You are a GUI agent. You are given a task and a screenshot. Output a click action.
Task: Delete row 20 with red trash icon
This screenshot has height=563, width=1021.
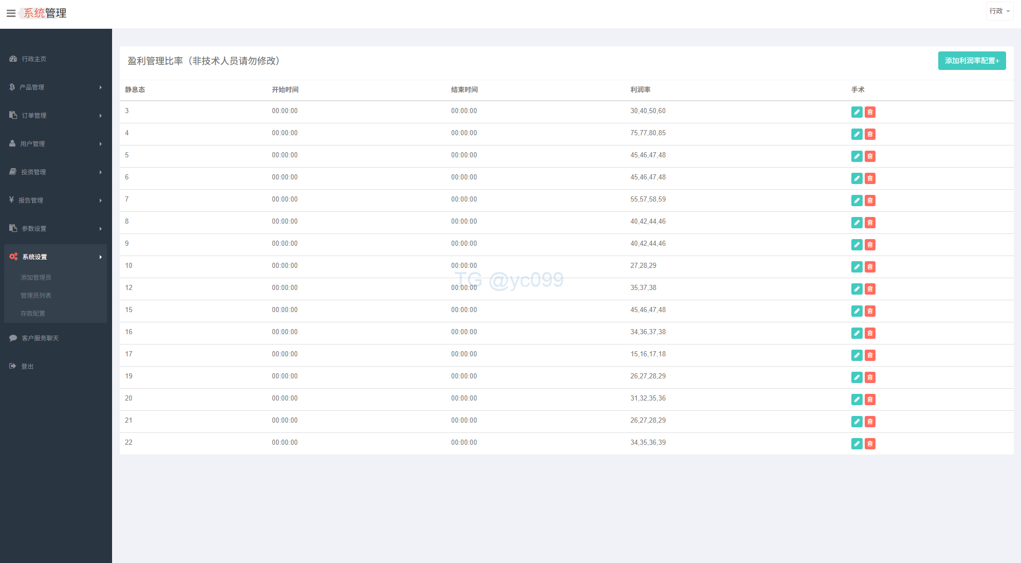(870, 399)
